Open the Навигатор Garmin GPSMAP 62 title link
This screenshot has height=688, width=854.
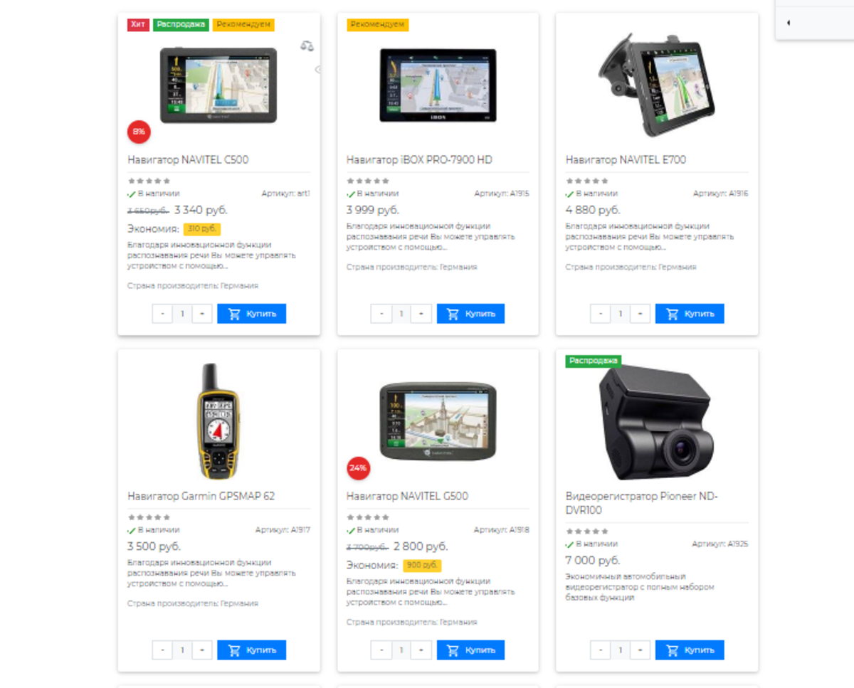coord(201,497)
